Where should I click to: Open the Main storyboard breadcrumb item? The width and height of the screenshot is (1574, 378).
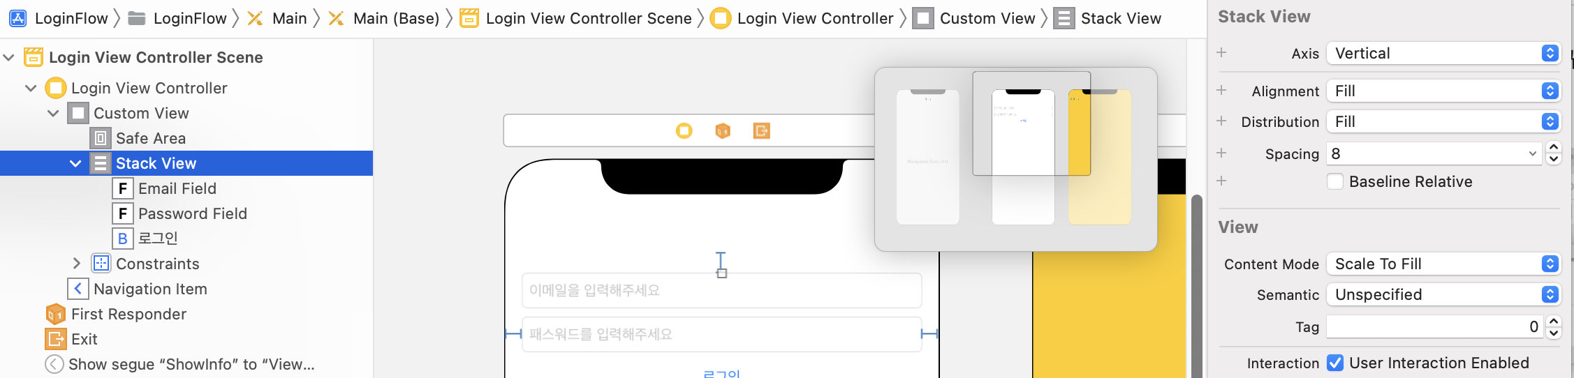tap(289, 18)
